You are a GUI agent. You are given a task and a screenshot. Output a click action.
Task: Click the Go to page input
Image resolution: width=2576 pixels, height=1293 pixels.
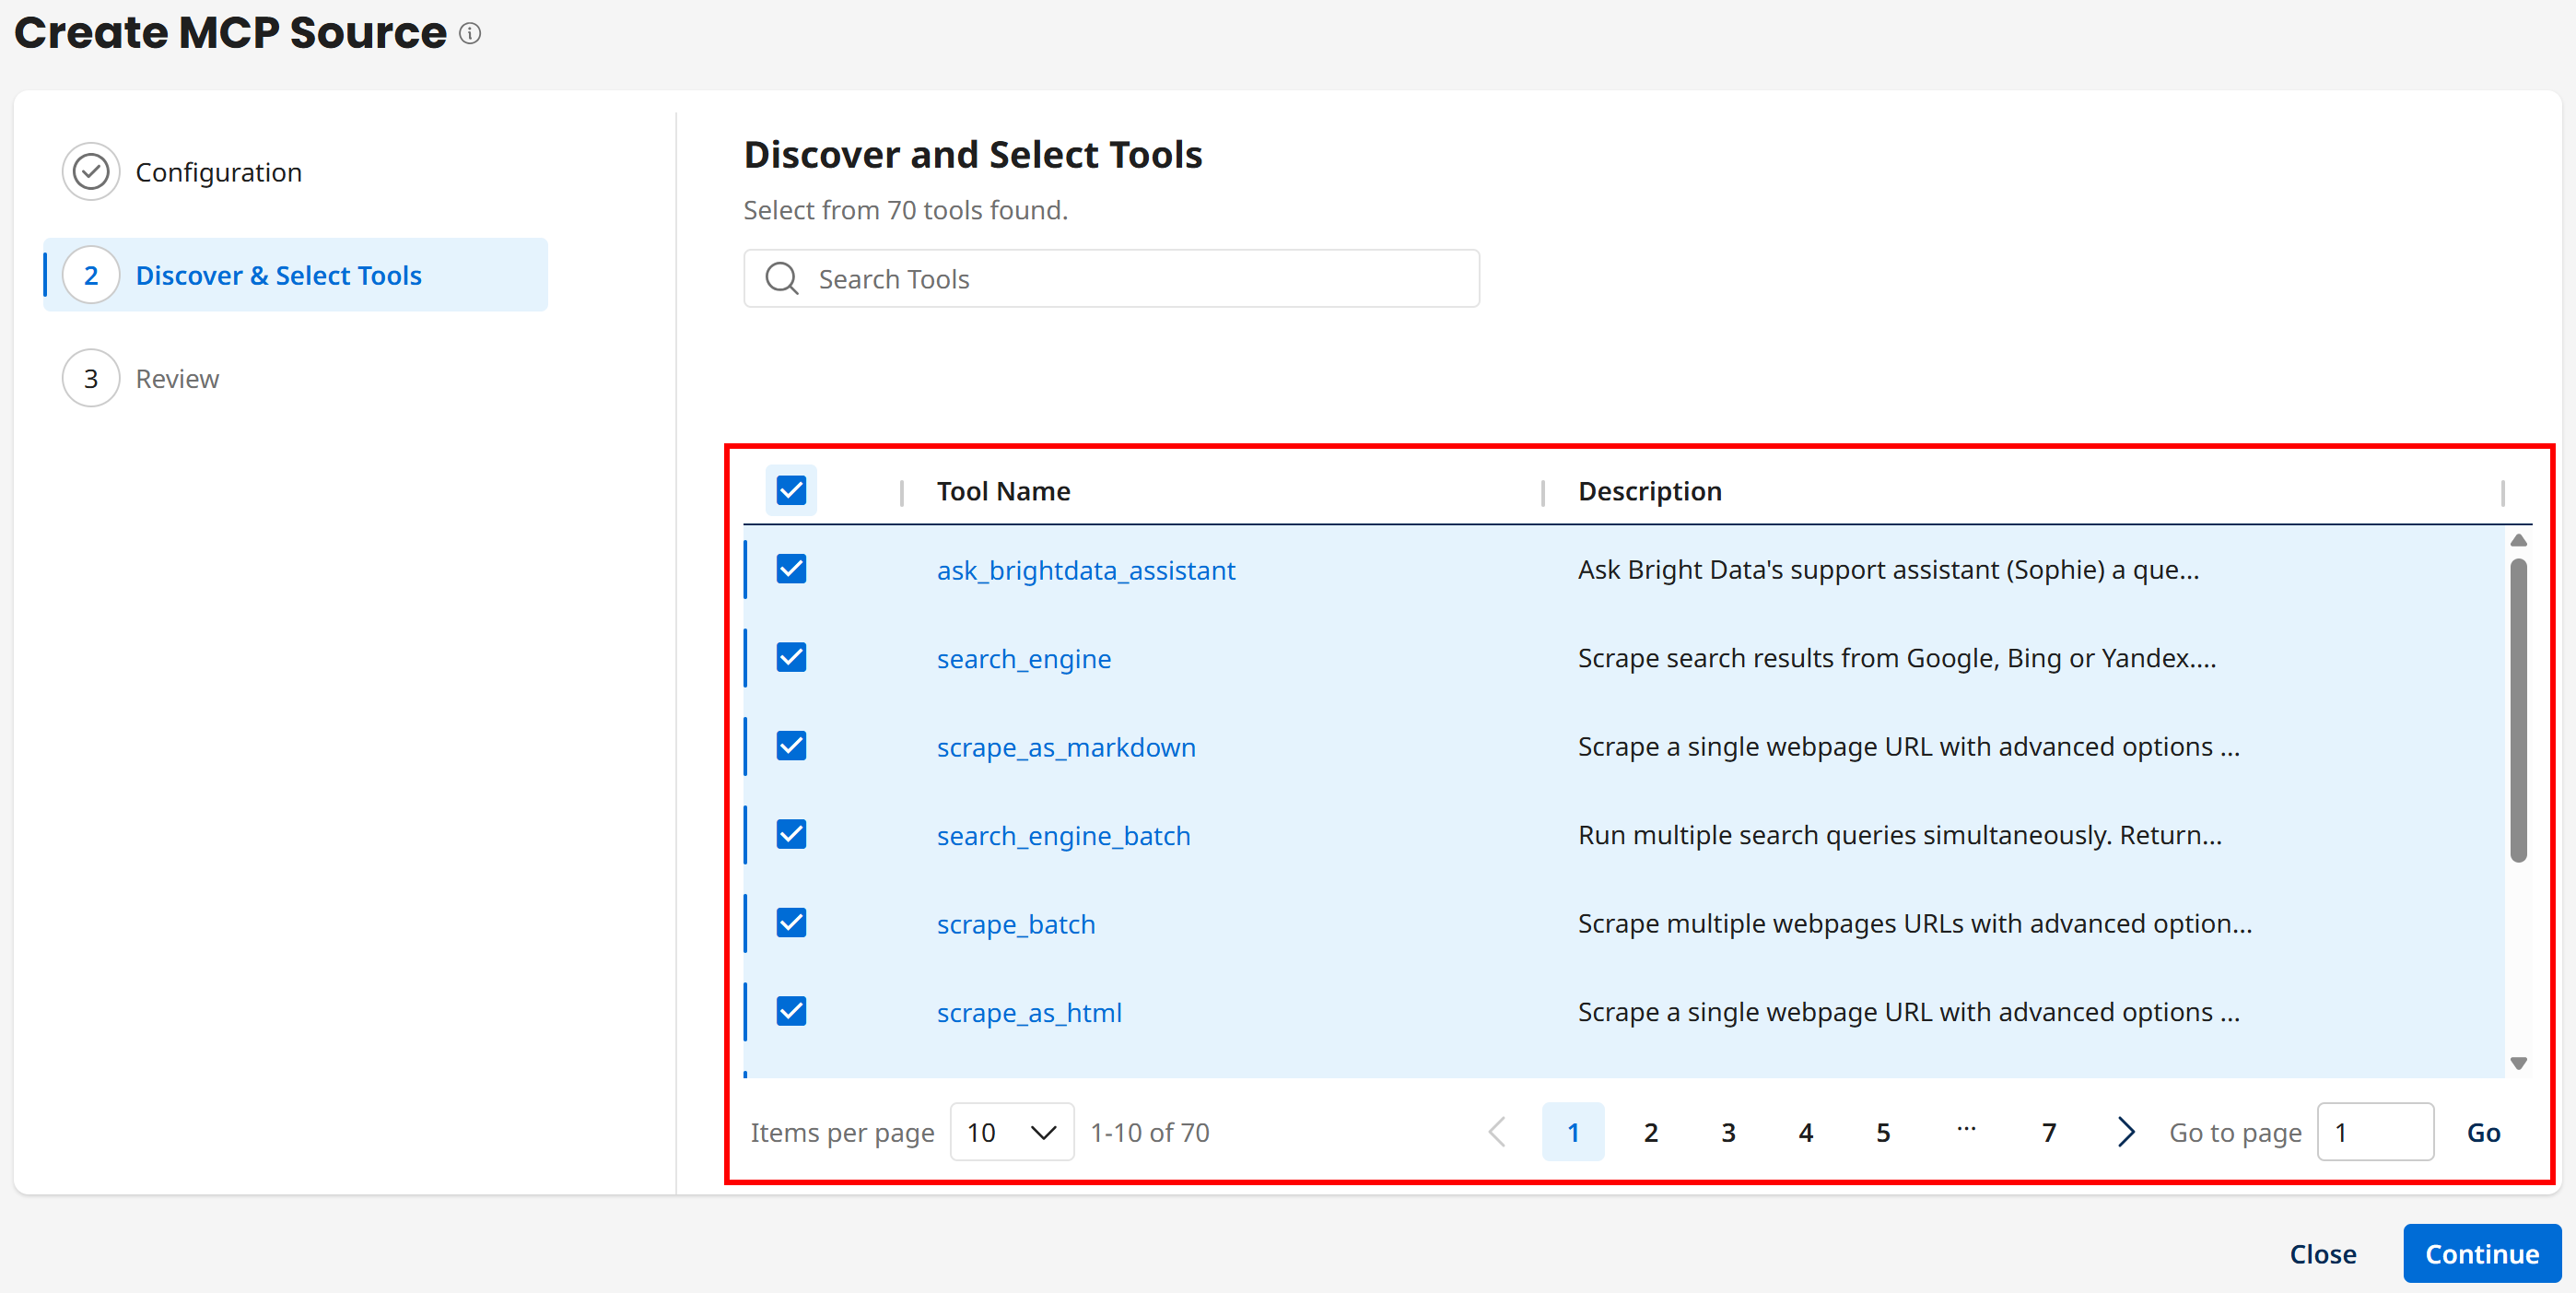[2375, 1132]
